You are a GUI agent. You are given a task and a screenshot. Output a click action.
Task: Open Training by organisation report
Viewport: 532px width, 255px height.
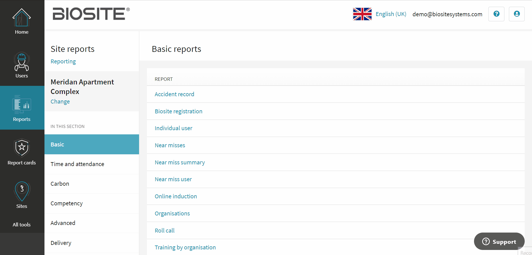[x=185, y=247]
